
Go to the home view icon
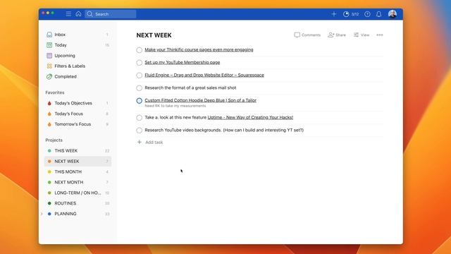(x=78, y=14)
